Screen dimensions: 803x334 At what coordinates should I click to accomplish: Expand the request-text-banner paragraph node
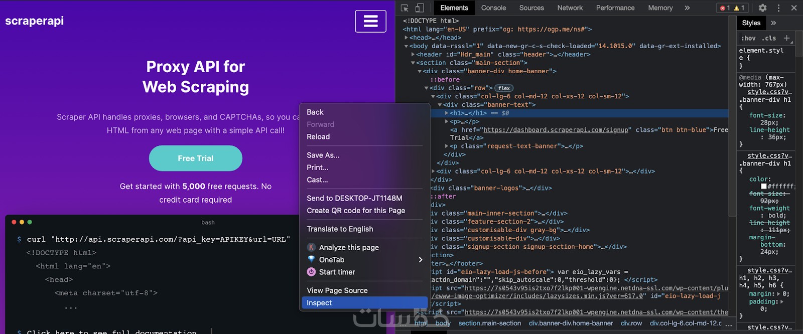[x=447, y=146]
